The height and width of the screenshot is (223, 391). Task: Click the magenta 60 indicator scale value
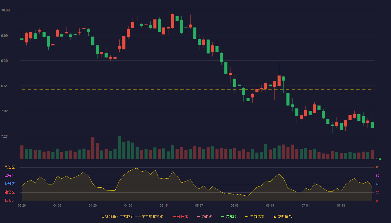(378, 176)
